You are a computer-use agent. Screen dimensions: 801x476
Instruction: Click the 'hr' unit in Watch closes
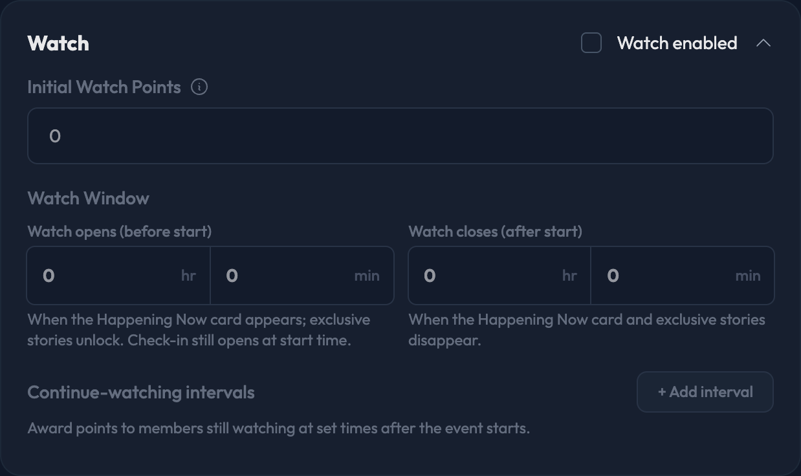point(569,276)
